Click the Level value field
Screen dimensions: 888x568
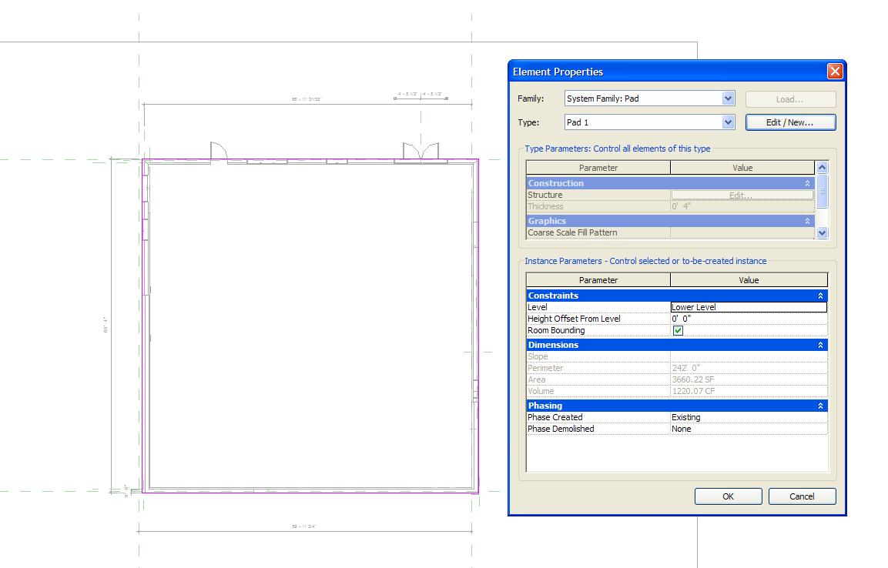click(748, 307)
